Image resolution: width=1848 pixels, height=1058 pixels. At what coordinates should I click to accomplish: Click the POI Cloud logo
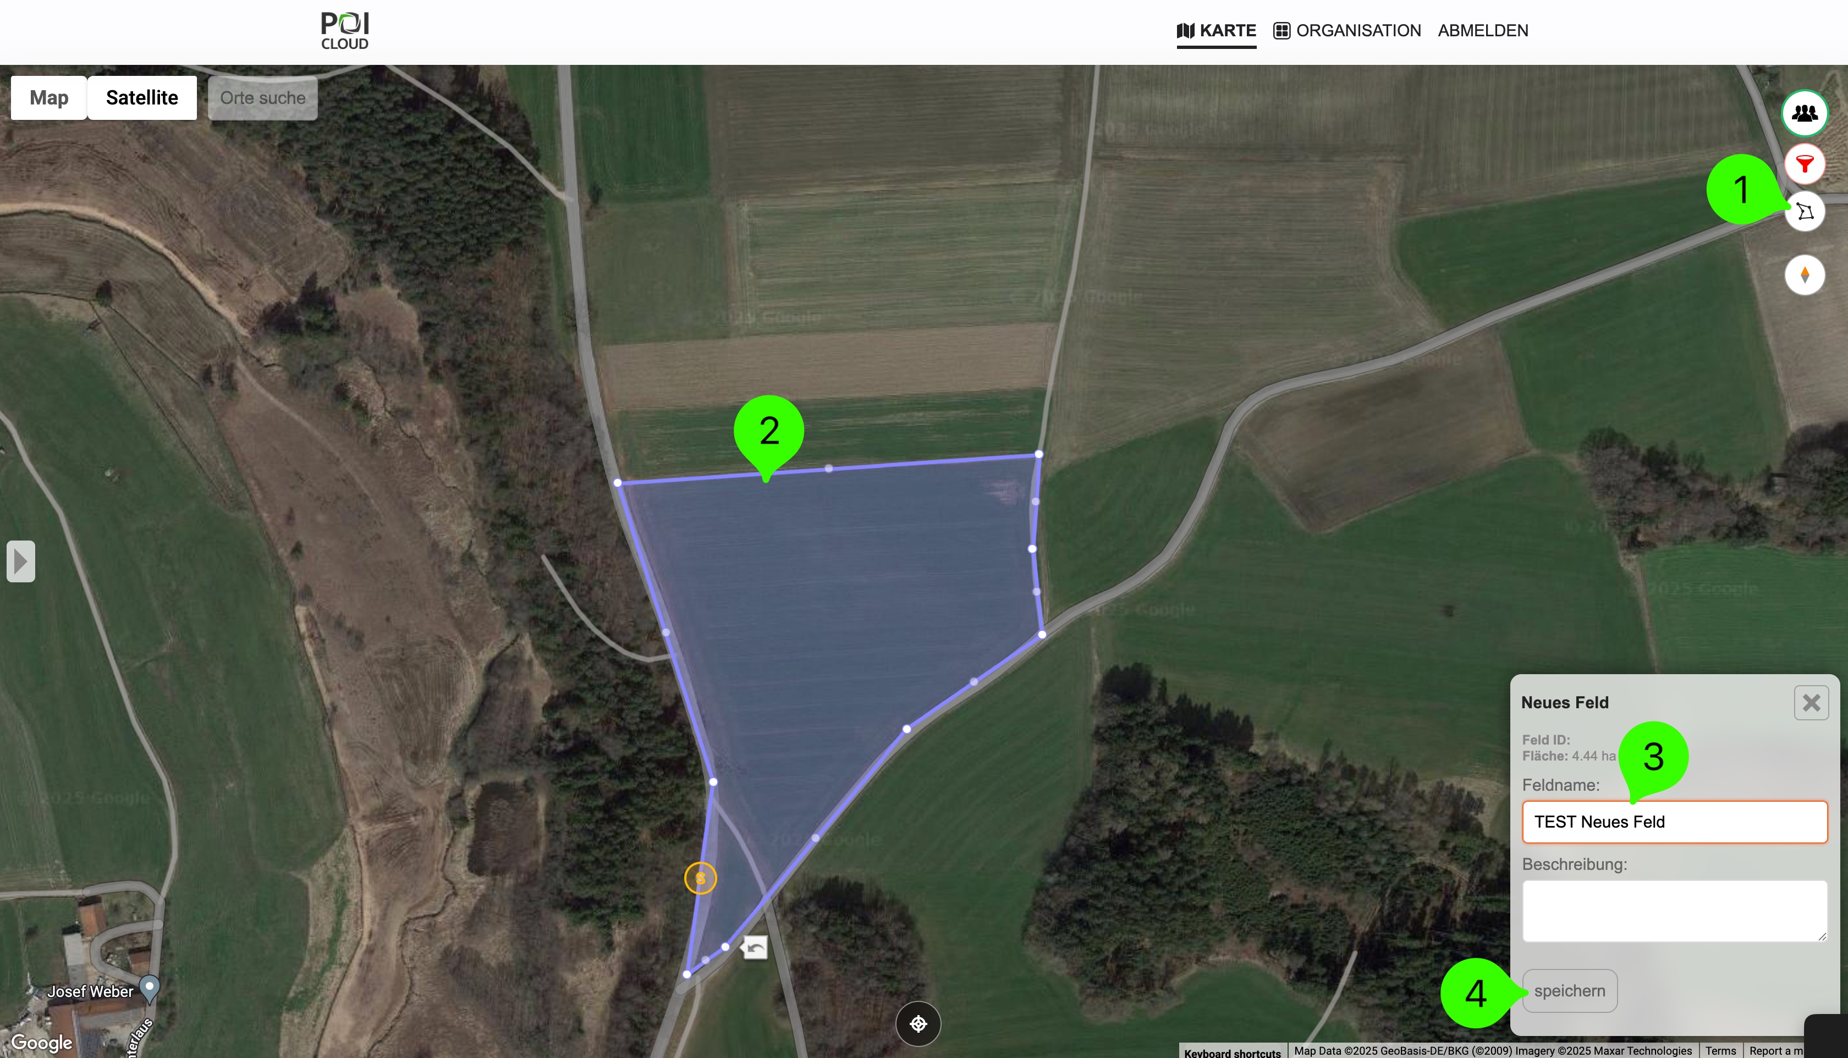point(345,31)
